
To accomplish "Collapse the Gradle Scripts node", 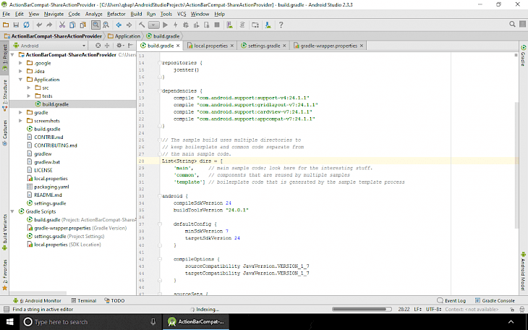I will pyautogui.click(x=12, y=211).
